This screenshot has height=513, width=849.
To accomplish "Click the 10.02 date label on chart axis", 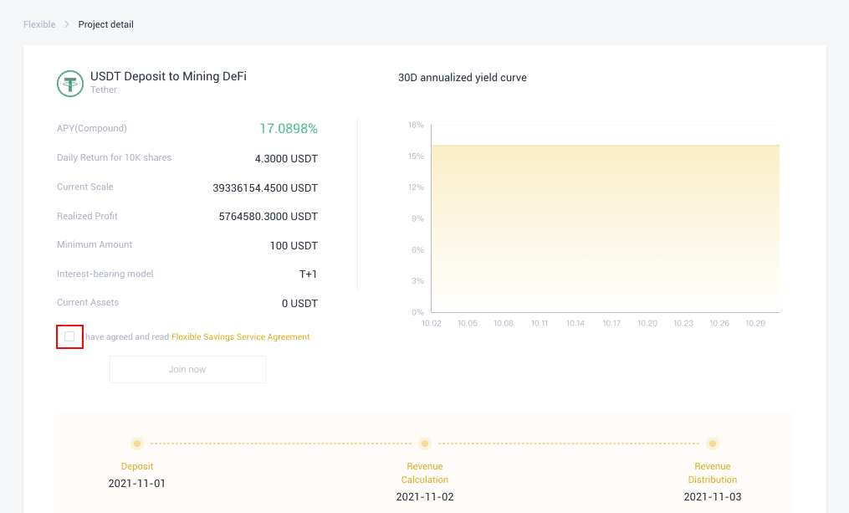I will pyautogui.click(x=432, y=323).
